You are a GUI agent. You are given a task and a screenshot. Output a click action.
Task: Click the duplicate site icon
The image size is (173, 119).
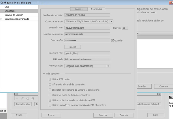coord(27,98)
